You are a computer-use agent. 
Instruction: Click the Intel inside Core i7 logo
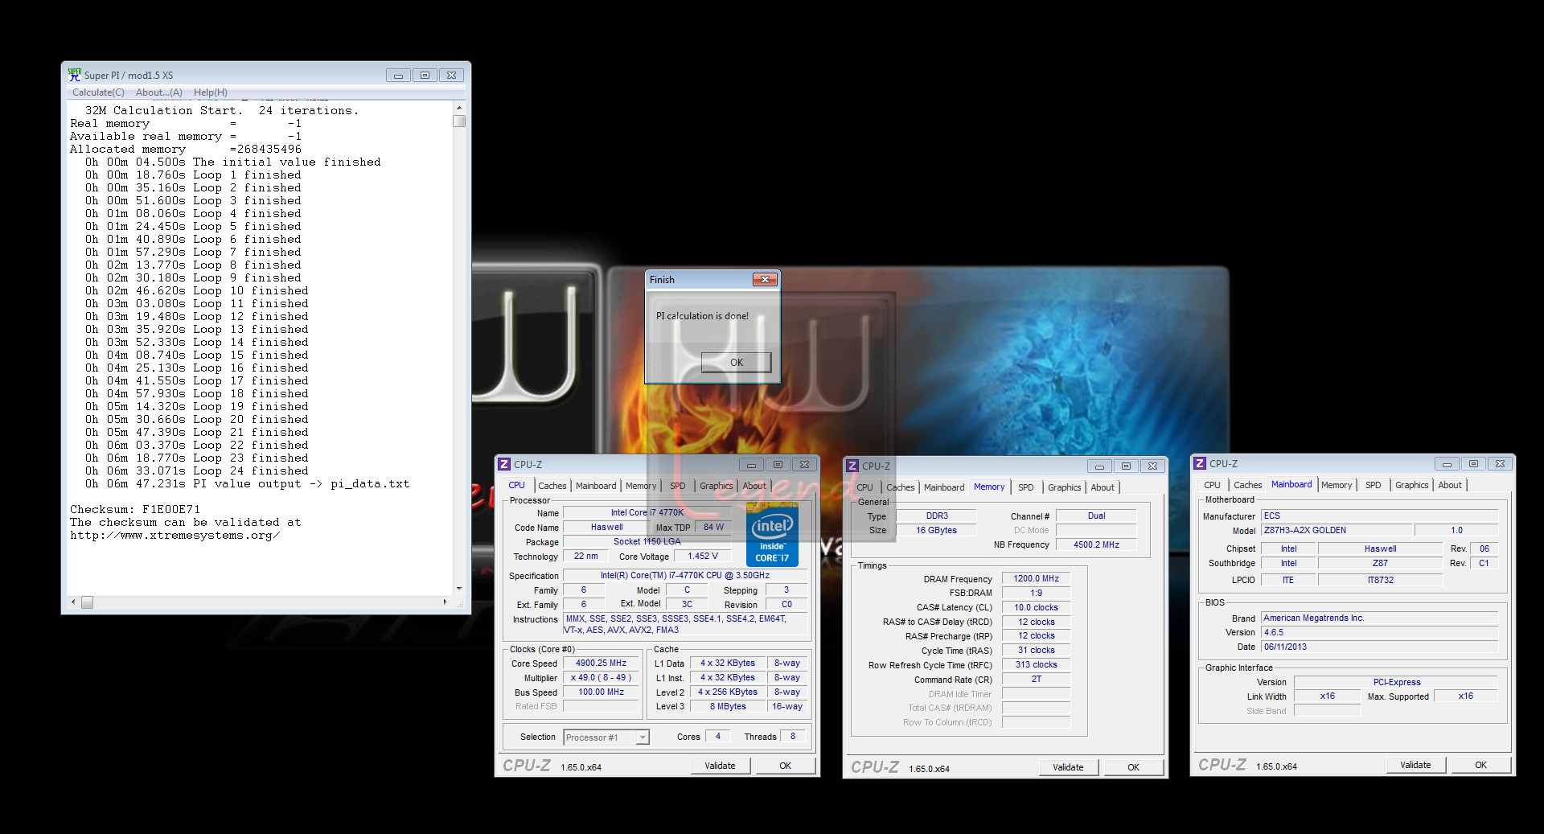coord(772,534)
